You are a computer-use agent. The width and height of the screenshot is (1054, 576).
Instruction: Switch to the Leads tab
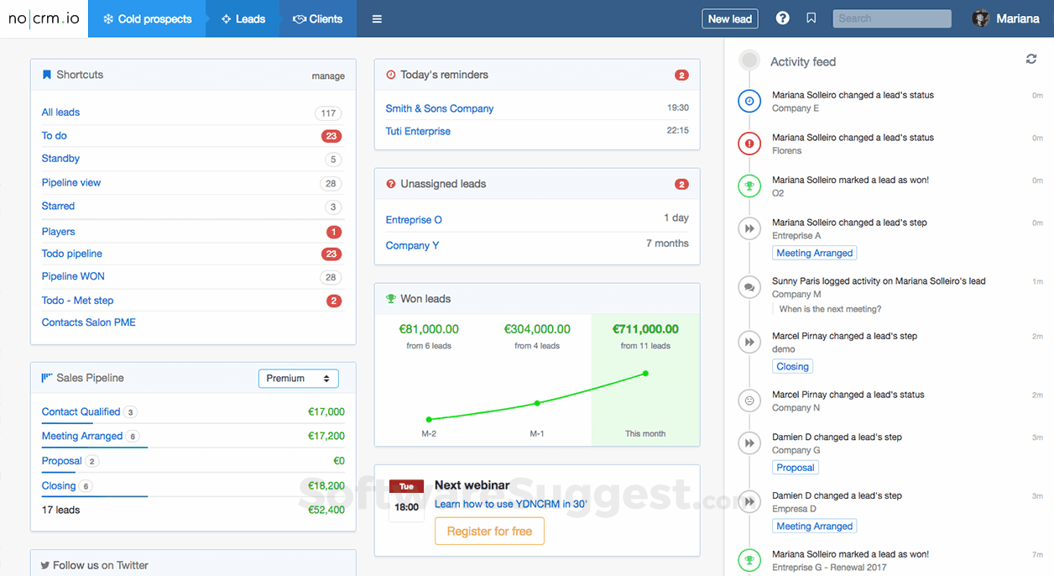pos(242,18)
